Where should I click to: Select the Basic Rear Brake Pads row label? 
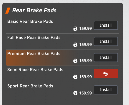pos(30,21)
